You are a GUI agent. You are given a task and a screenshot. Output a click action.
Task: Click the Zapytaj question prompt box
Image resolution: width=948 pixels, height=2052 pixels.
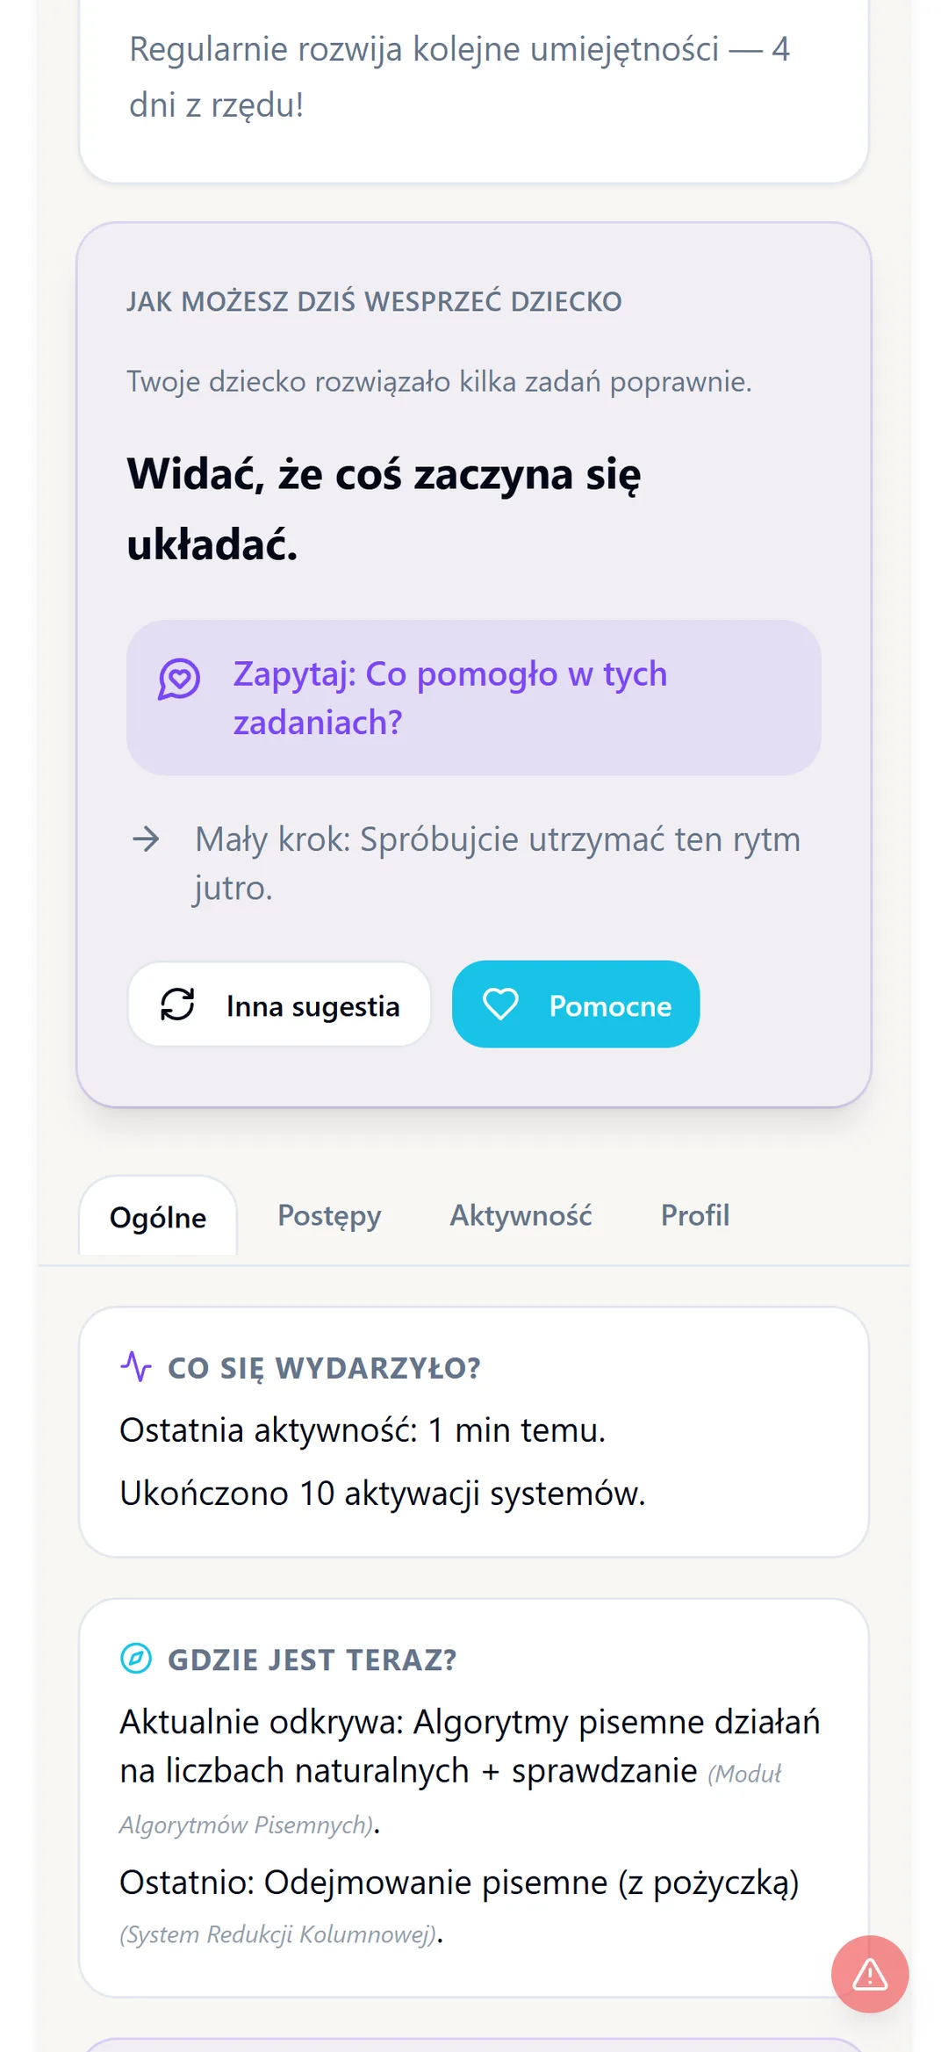tap(474, 698)
